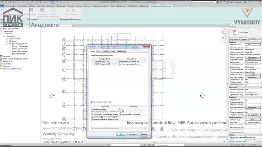
Task: Collapse the Фасады tree node
Action: pos(7,44)
